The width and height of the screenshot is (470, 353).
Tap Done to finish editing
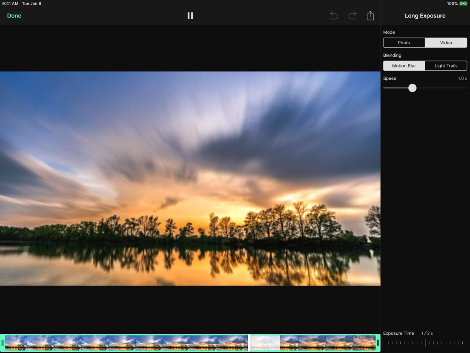(x=14, y=16)
